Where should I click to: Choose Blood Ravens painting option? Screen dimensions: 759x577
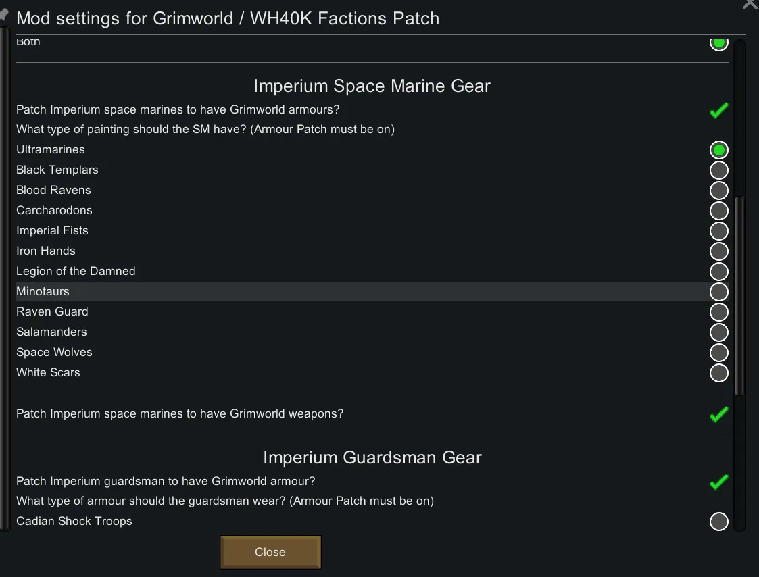click(718, 191)
